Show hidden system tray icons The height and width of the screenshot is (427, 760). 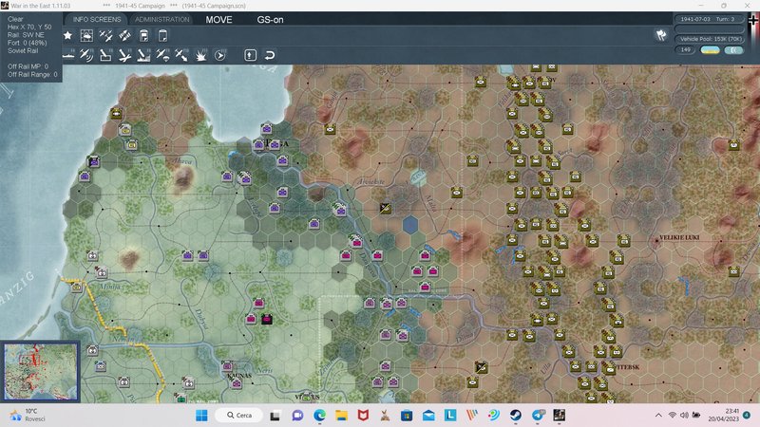pyautogui.click(x=658, y=415)
